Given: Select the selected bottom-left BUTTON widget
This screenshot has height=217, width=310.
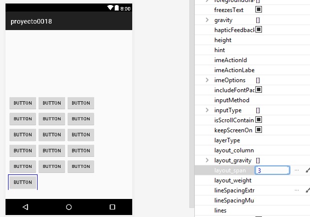Looking at the screenshot, I should click(x=23, y=182).
